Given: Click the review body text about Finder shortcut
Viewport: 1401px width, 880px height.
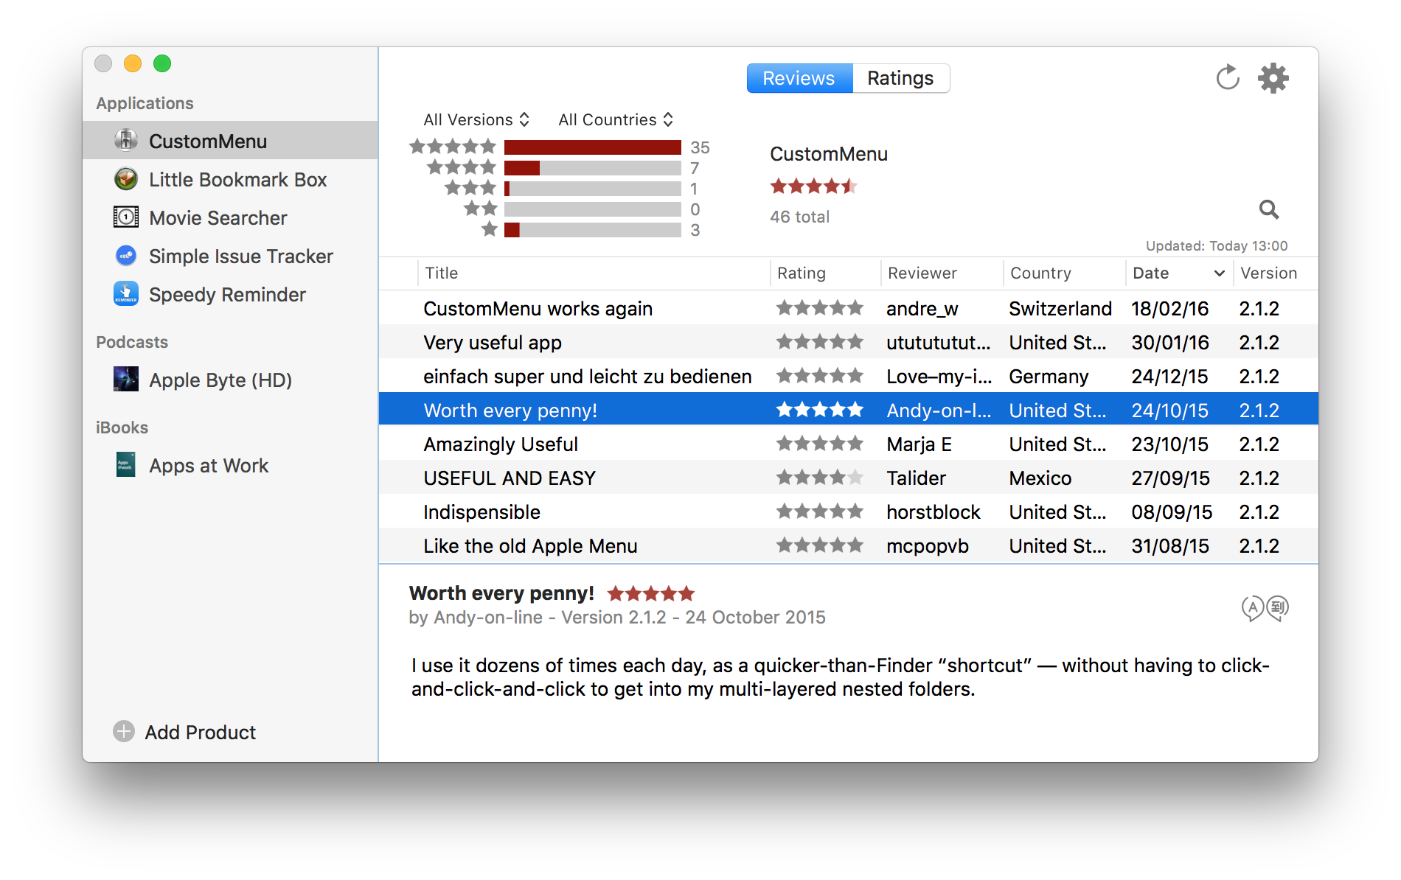Looking at the screenshot, I should click(x=840, y=677).
